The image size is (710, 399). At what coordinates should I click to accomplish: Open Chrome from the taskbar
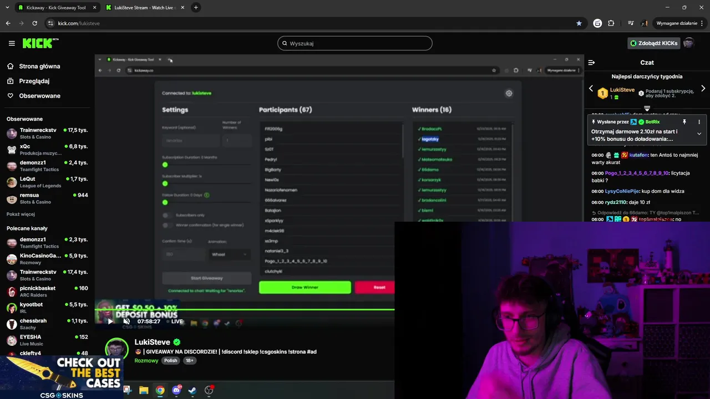coord(160,390)
